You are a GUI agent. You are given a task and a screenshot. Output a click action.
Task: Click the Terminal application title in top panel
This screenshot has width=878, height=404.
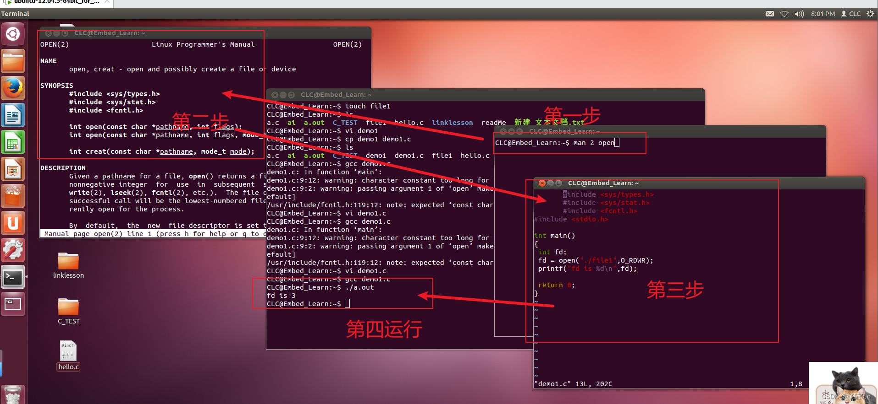(15, 14)
